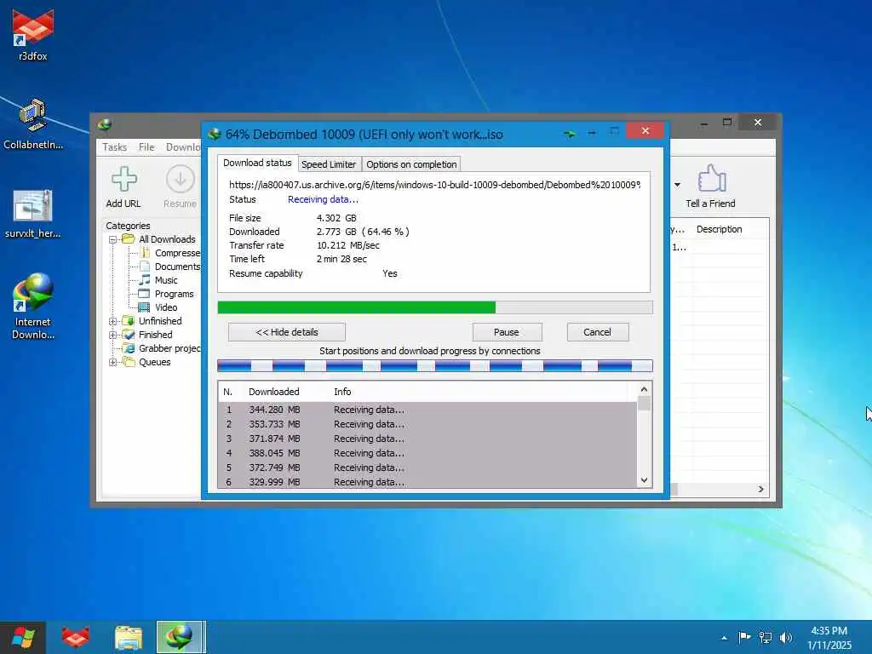Image resolution: width=872 pixels, height=654 pixels.
Task: Show hidden system tray icons
Action: pos(724,638)
